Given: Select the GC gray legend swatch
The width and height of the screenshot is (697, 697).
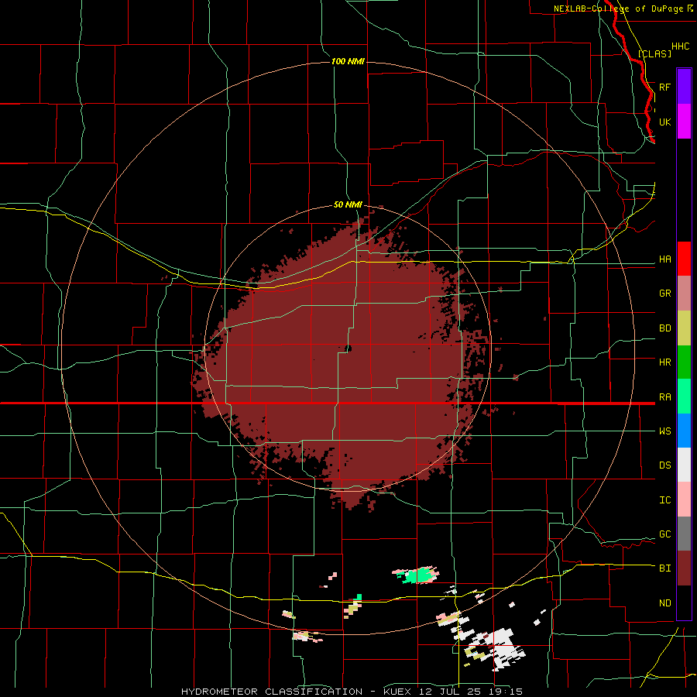Looking at the screenshot, I should [684, 534].
